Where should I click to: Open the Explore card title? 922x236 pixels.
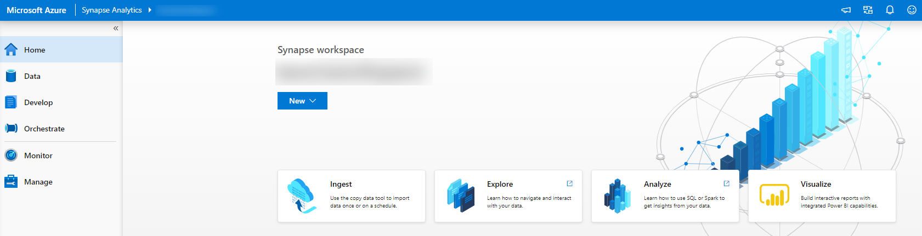click(x=500, y=184)
